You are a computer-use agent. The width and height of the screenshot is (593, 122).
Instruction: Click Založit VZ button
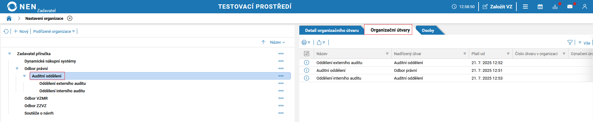pos(497,7)
